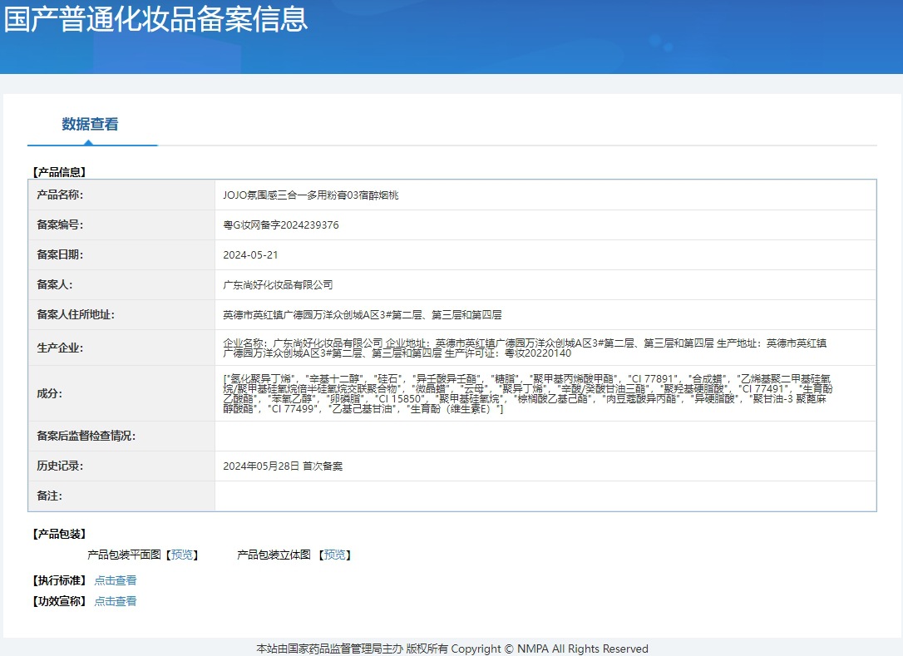Click the 成分 row label
The image size is (903, 656).
[x=50, y=393]
